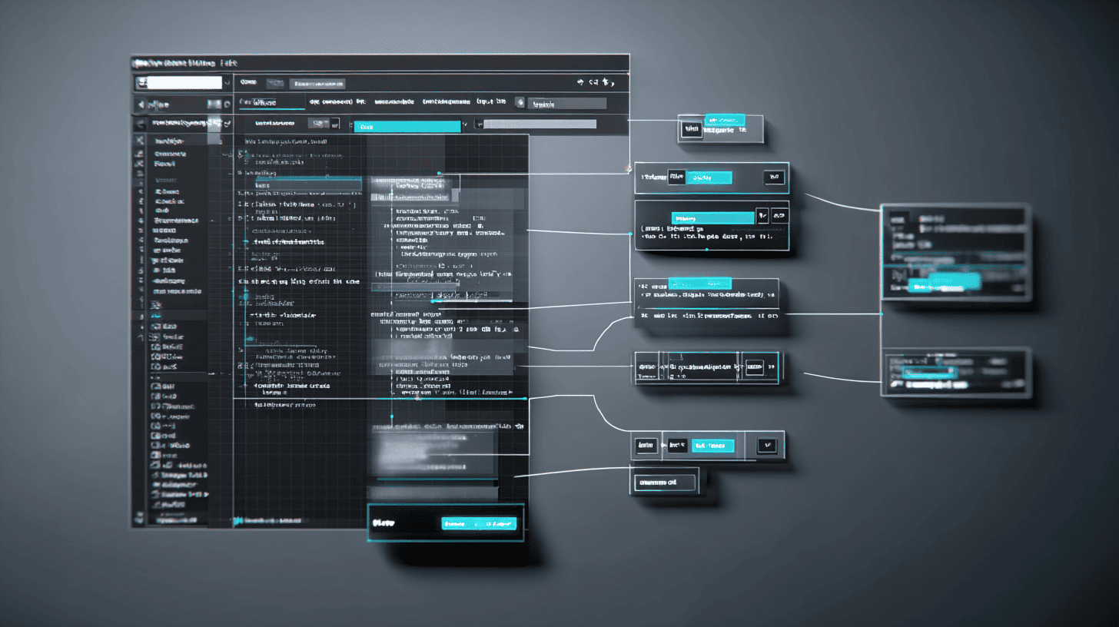Click the small round icon left of the top-right search field
This screenshot has height=627, width=1119.
pyautogui.click(x=520, y=102)
